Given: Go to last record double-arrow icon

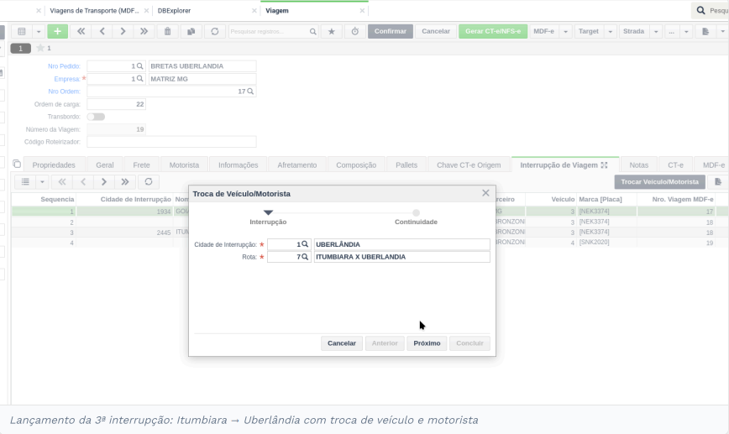Looking at the screenshot, I should (144, 31).
